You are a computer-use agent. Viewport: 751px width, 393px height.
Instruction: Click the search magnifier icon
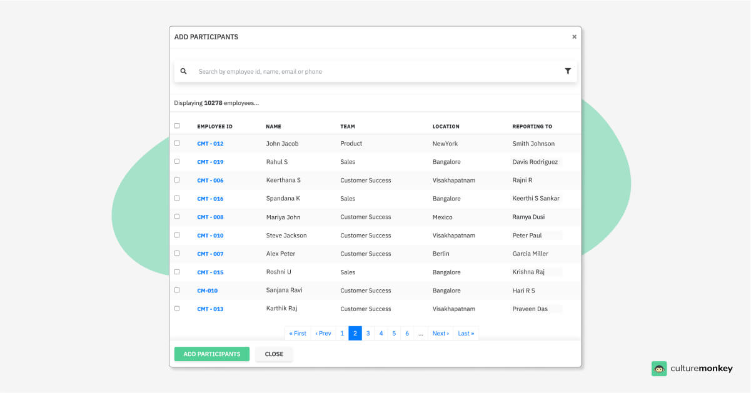point(183,71)
